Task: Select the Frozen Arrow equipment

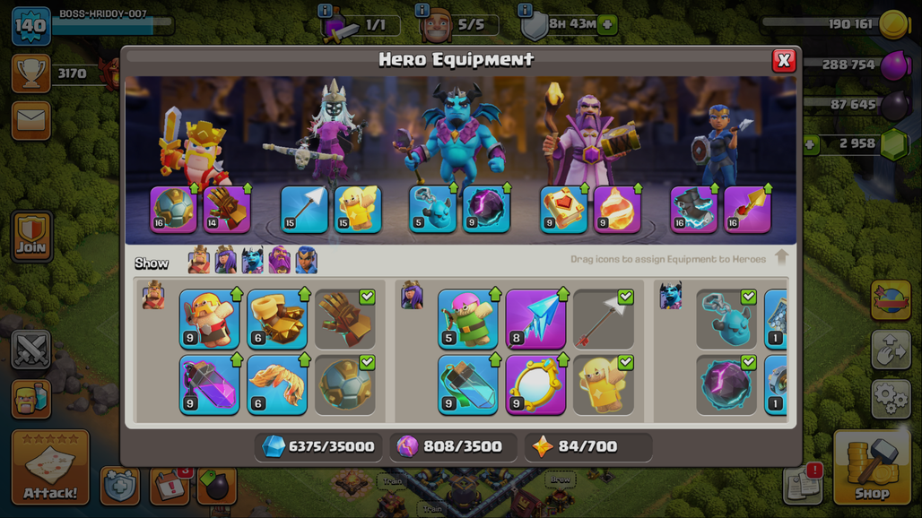Action: (x=535, y=319)
